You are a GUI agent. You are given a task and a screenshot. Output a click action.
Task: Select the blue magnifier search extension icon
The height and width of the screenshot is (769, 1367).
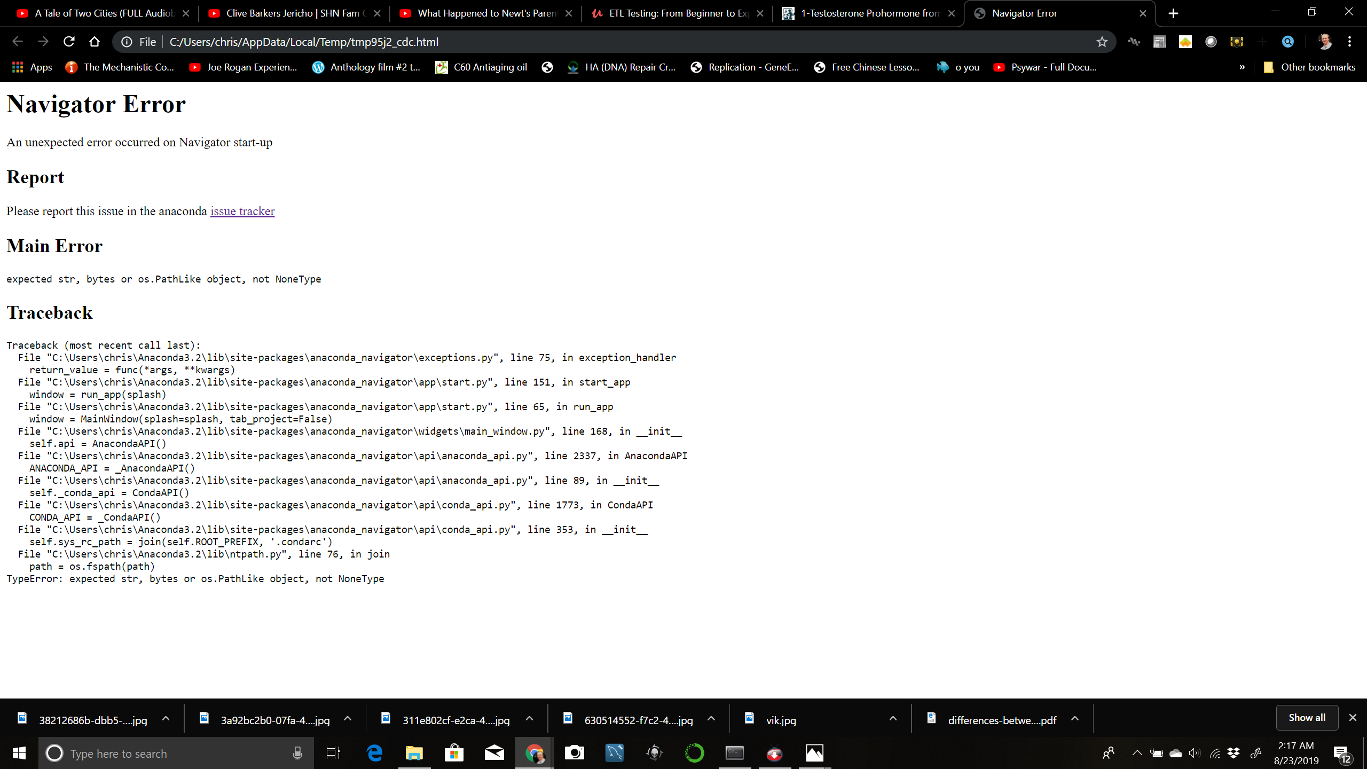point(1288,42)
